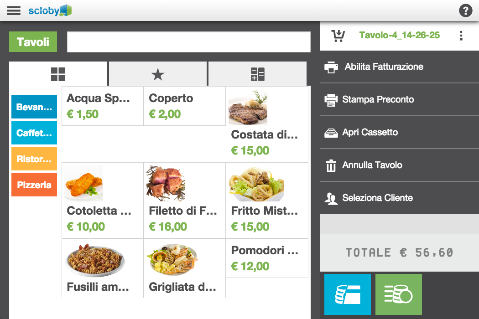This screenshot has height=319, width=479.
Task: Click Annulla Tavolo
Action: [372, 165]
